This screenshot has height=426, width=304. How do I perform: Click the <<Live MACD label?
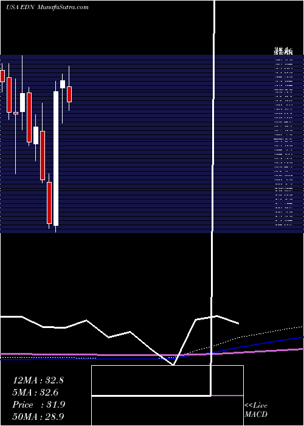click(256, 410)
